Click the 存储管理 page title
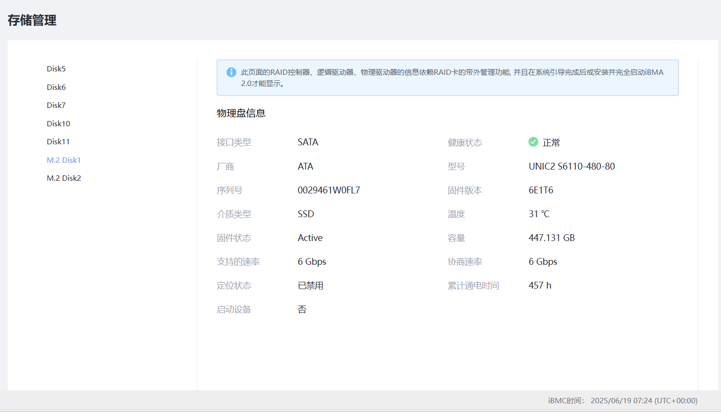 tap(32, 20)
